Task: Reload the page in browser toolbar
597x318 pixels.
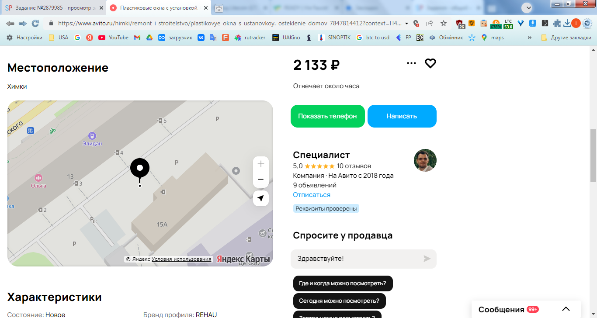Action: click(x=35, y=23)
